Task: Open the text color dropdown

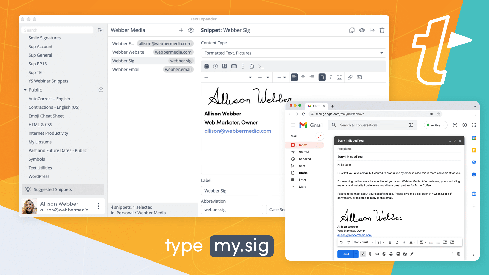Action: [x=281, y=77]
